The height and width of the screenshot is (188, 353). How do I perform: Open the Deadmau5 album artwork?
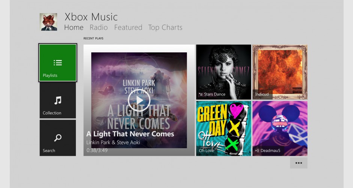[280, 128]
